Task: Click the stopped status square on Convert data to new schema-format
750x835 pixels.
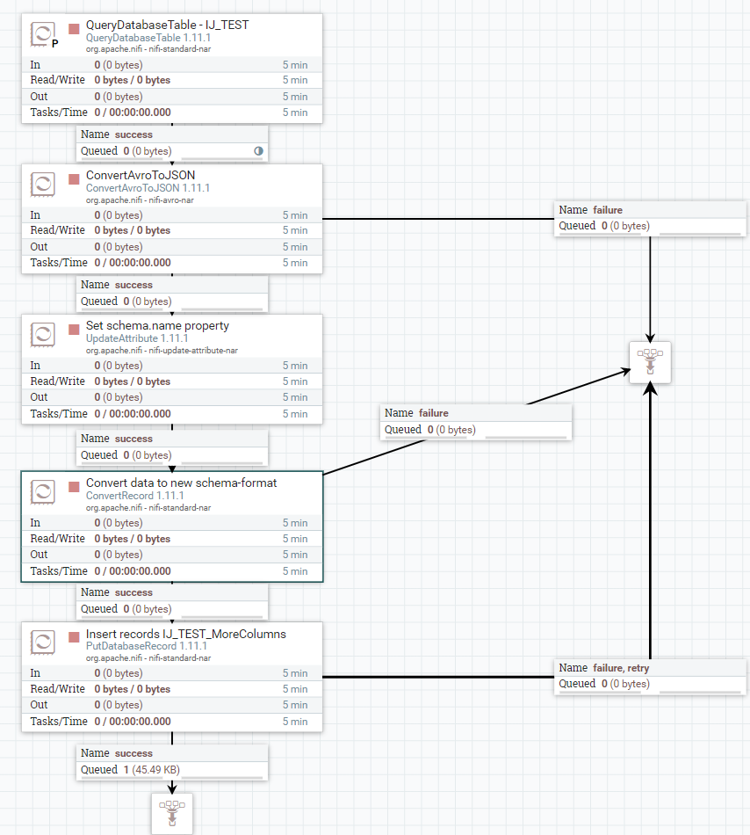Action: pos(74,487)
